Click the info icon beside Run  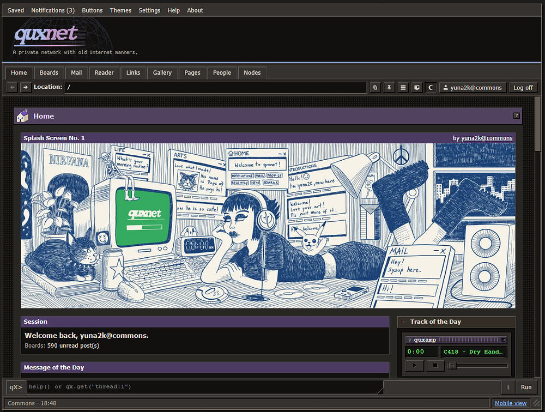point(508,387)
